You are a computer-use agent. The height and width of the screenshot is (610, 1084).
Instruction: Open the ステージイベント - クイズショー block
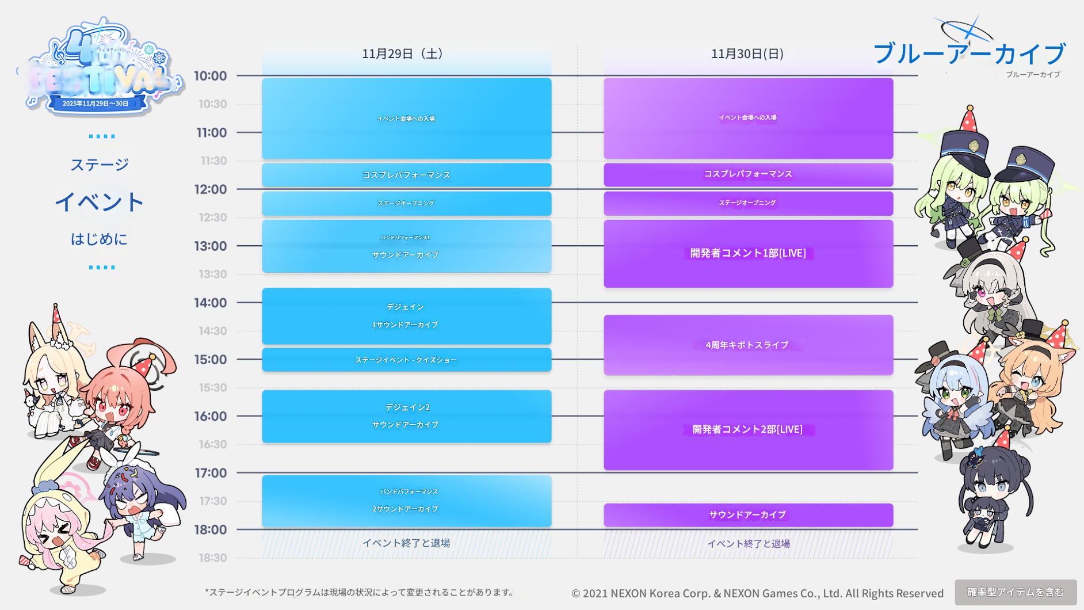click(406, 360)
